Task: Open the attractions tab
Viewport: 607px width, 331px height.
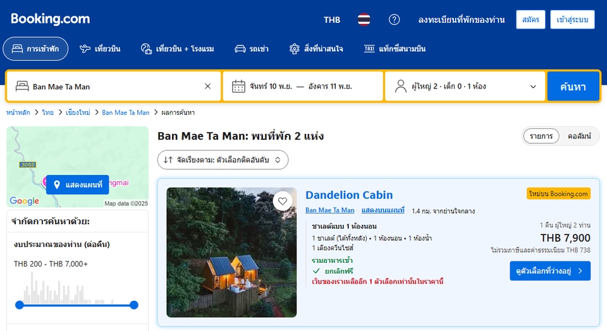Action: [316, 49]
